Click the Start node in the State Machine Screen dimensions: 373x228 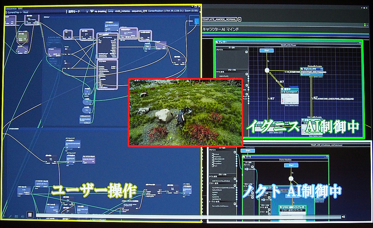point(291,165)
